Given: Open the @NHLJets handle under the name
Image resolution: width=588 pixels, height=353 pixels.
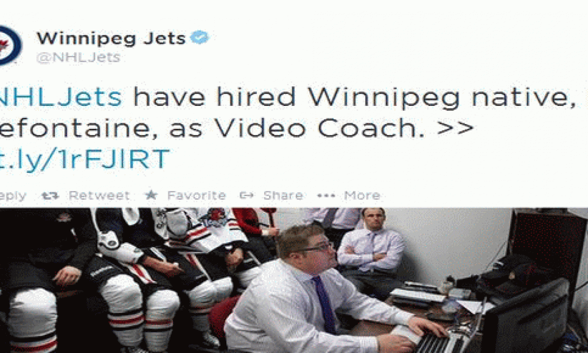Looking at the screenshot, I should coord(78,57).
